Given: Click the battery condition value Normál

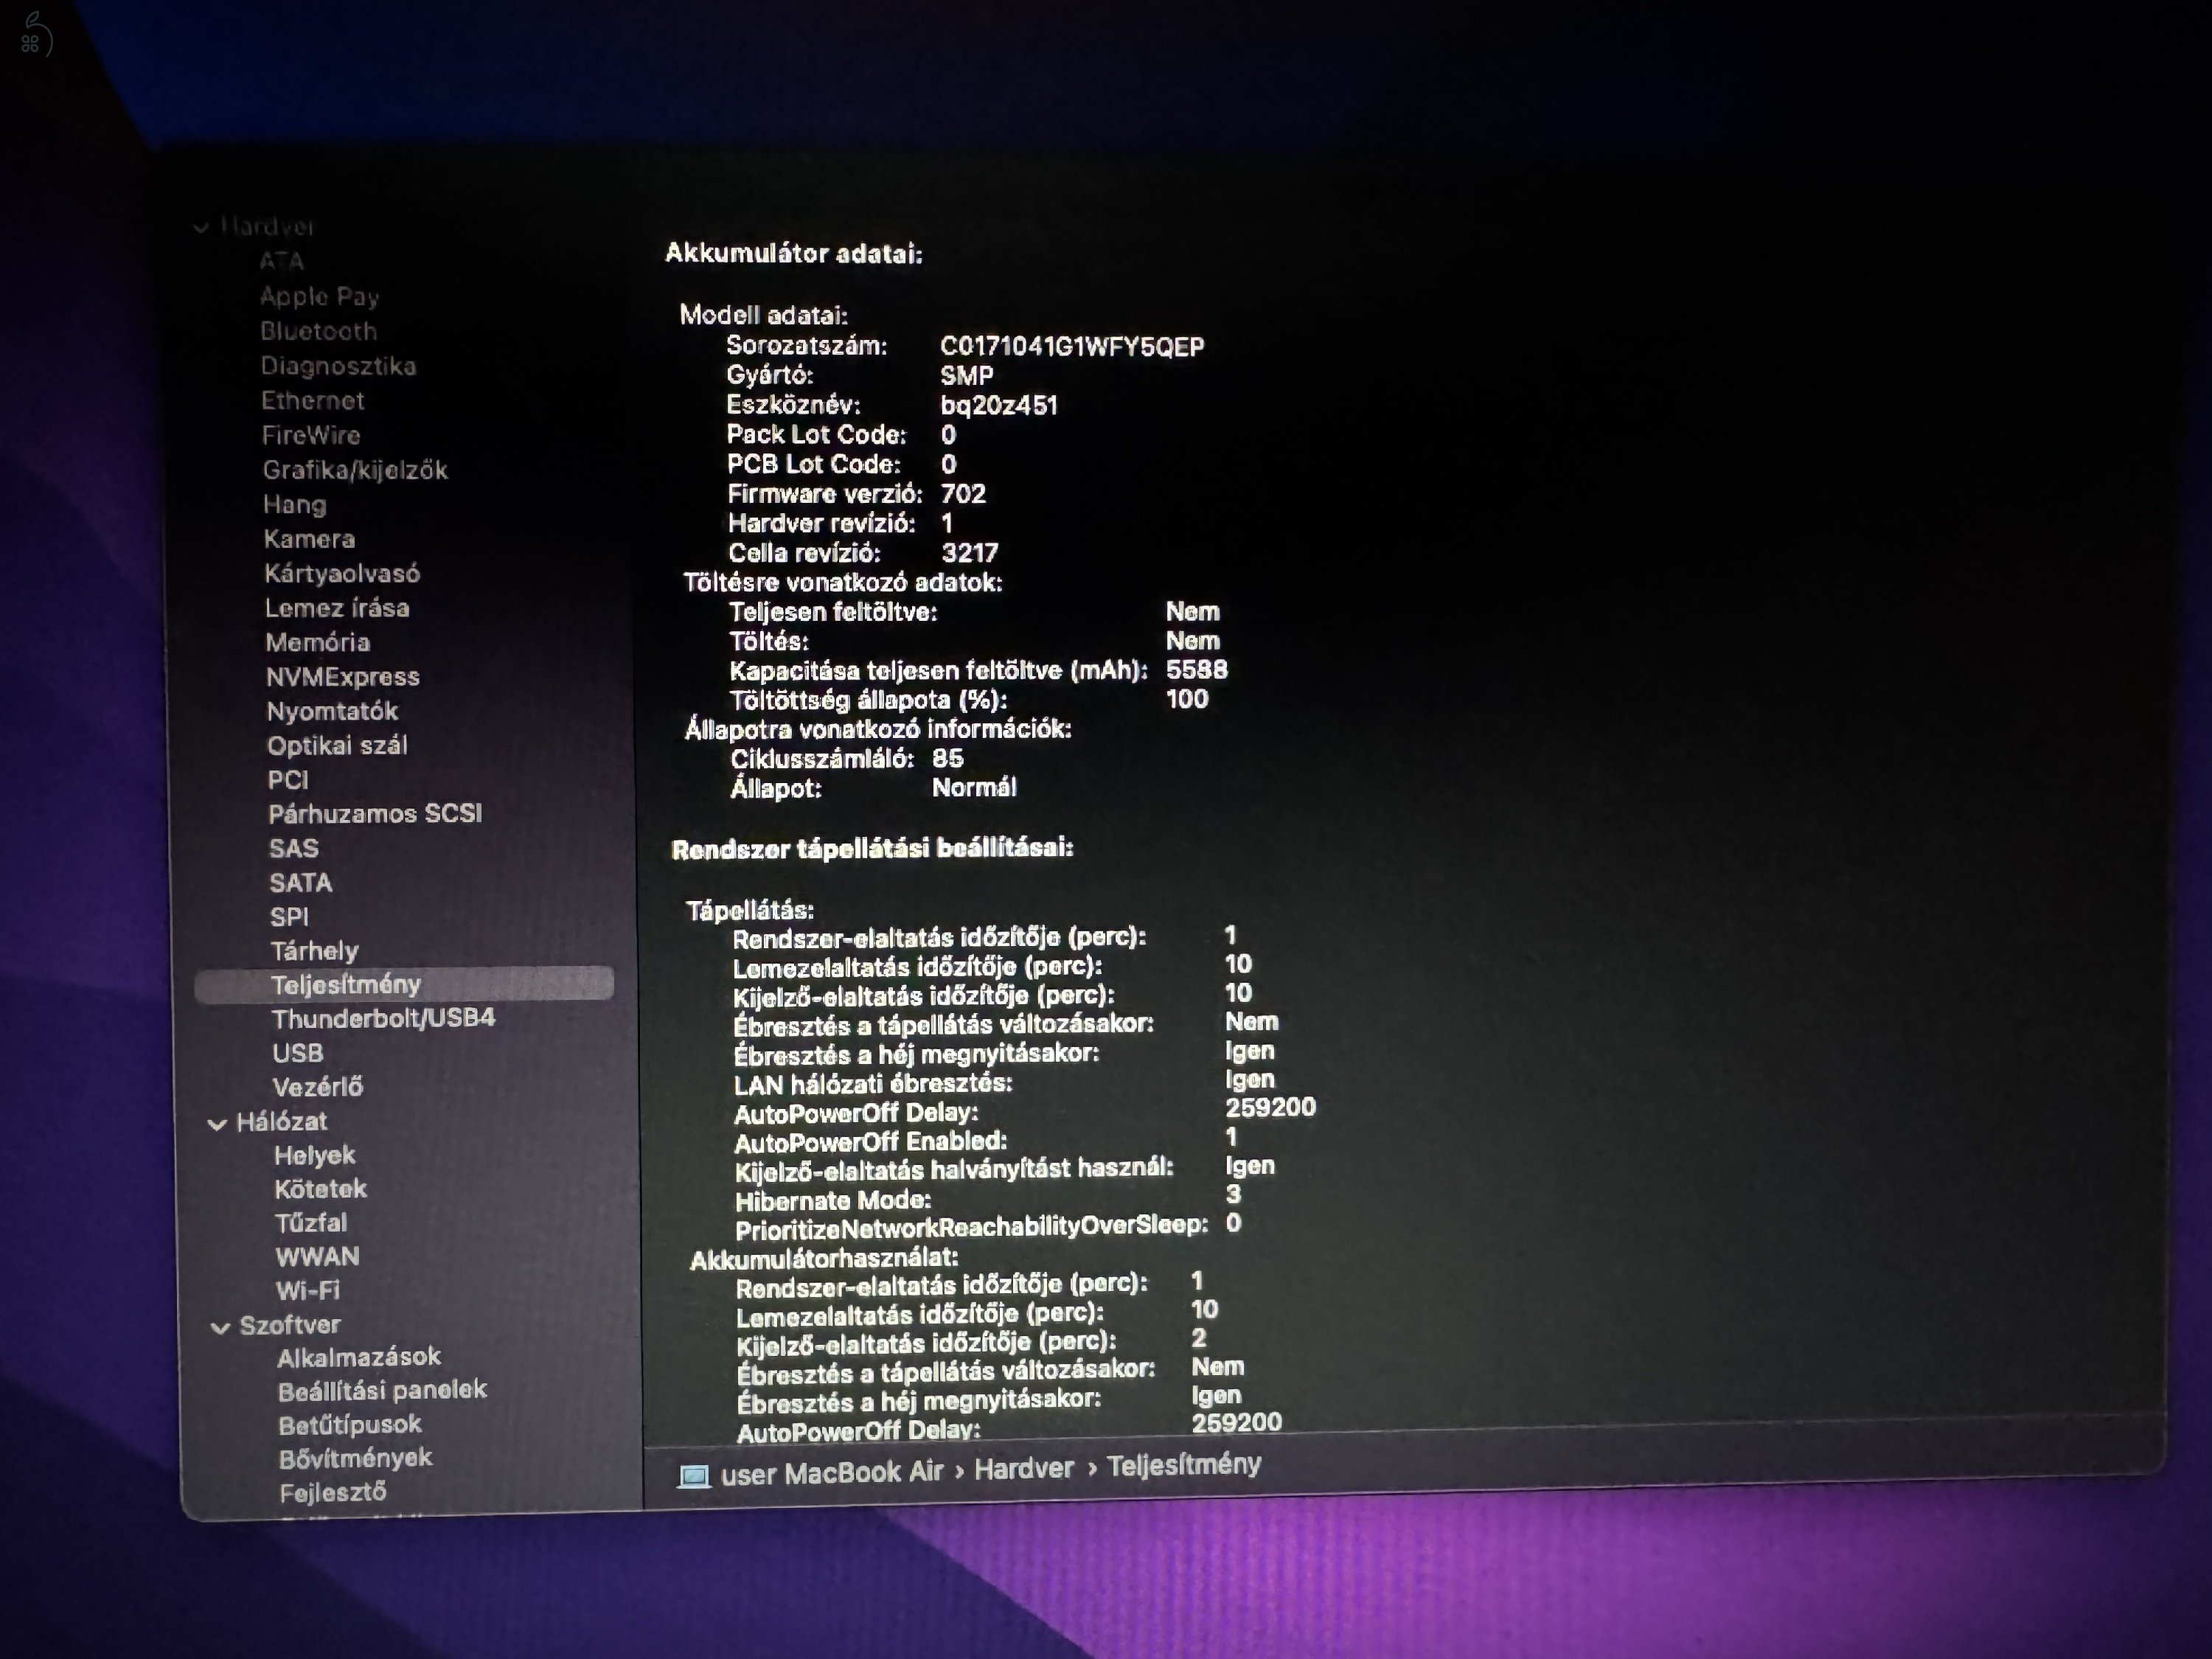Looking at the screenshot, I should (974, 788).
